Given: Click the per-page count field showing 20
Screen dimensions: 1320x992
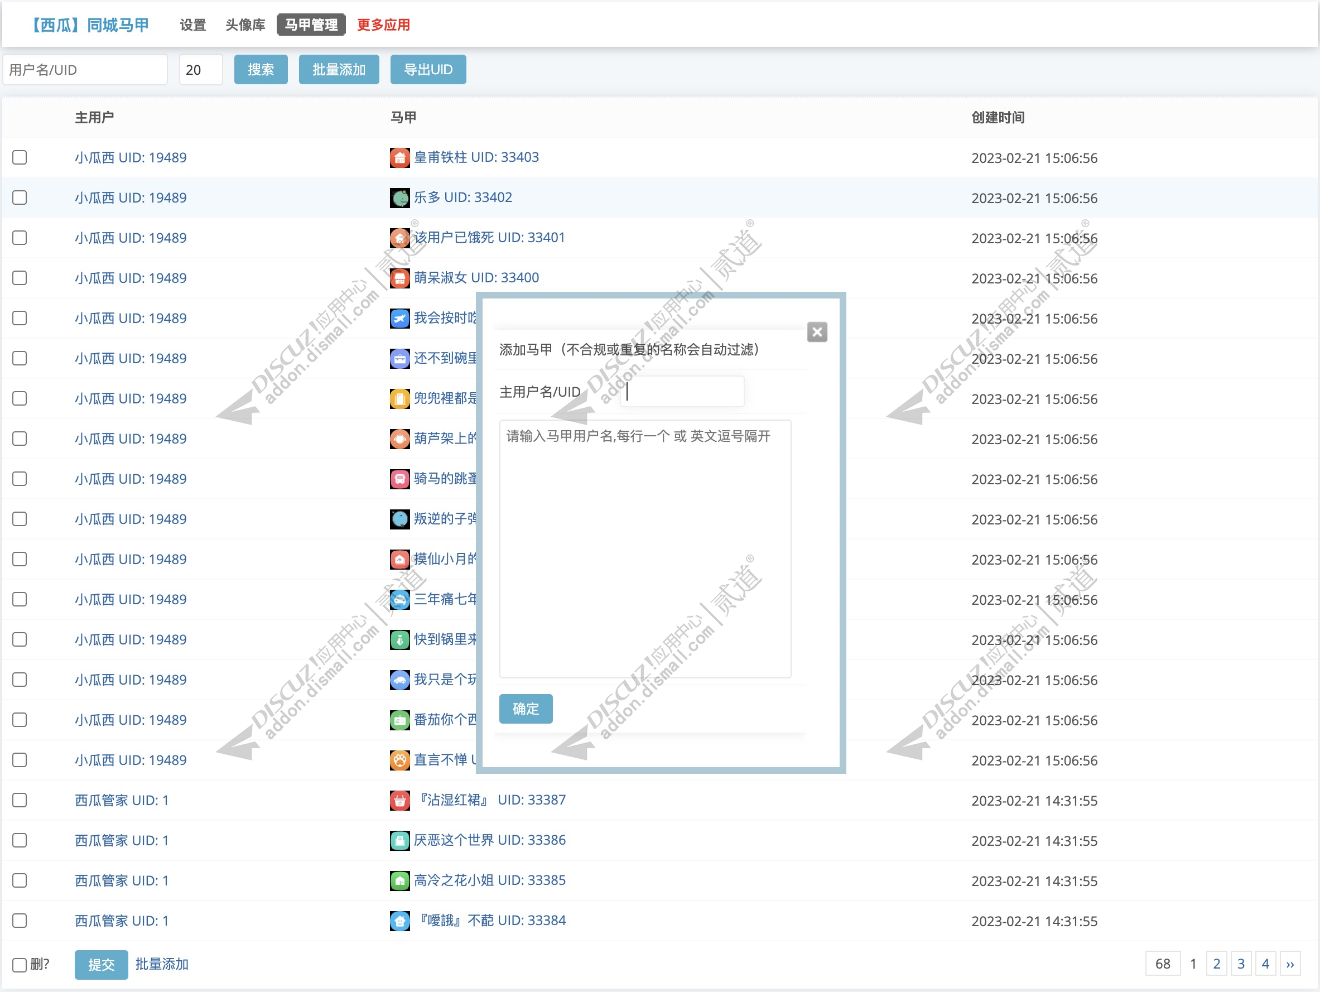Looking at the screenshot, I should [x=201, y=70].
